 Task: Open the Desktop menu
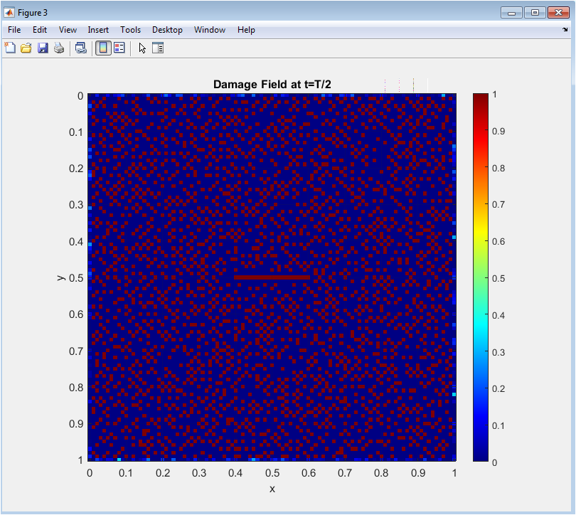click(x=167, y=30)
